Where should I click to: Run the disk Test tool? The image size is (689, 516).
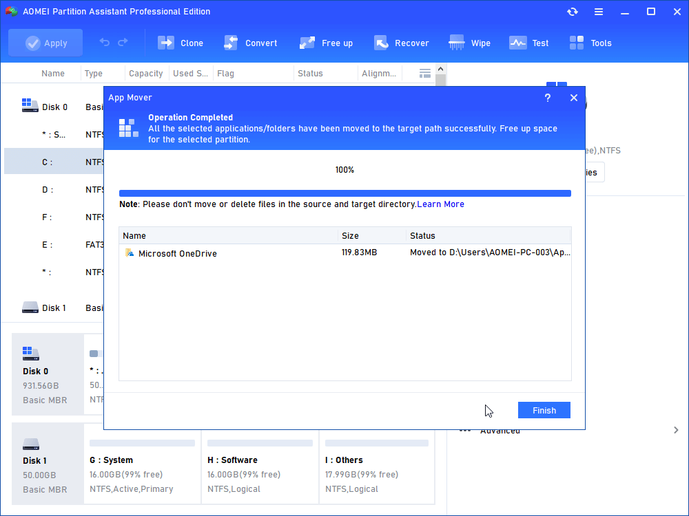point(528,43)
